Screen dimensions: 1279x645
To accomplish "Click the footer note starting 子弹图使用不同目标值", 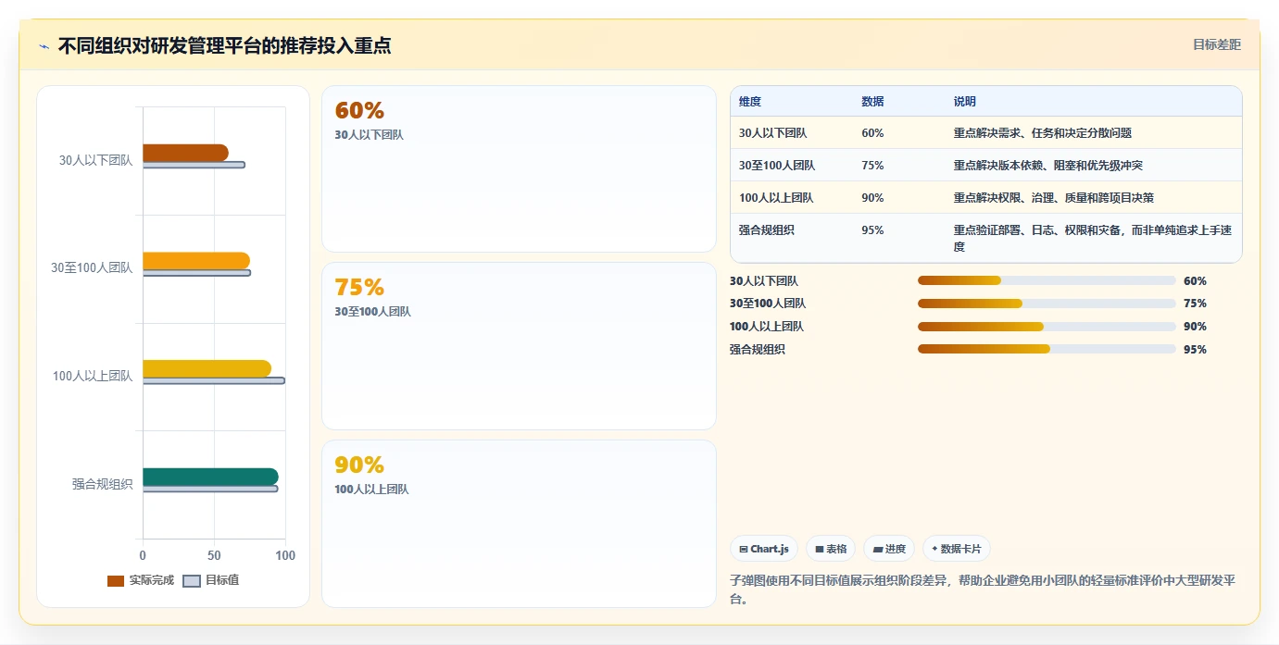I will [983, 589].
